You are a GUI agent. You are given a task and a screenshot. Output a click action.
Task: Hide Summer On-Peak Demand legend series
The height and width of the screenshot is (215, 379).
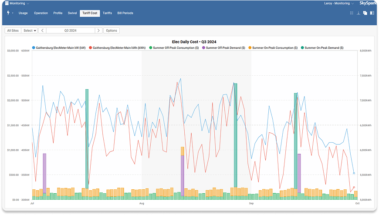[323, 48]
